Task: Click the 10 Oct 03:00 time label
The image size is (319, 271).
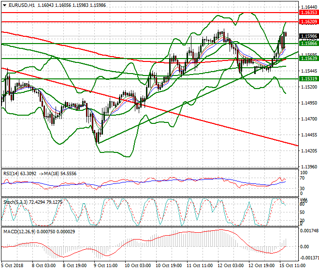Action: tap(138, 266)
